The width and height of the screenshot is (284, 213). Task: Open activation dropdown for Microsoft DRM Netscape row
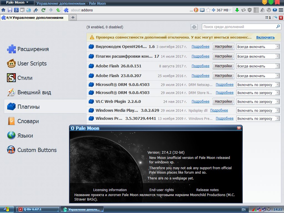tap(258, 85)
